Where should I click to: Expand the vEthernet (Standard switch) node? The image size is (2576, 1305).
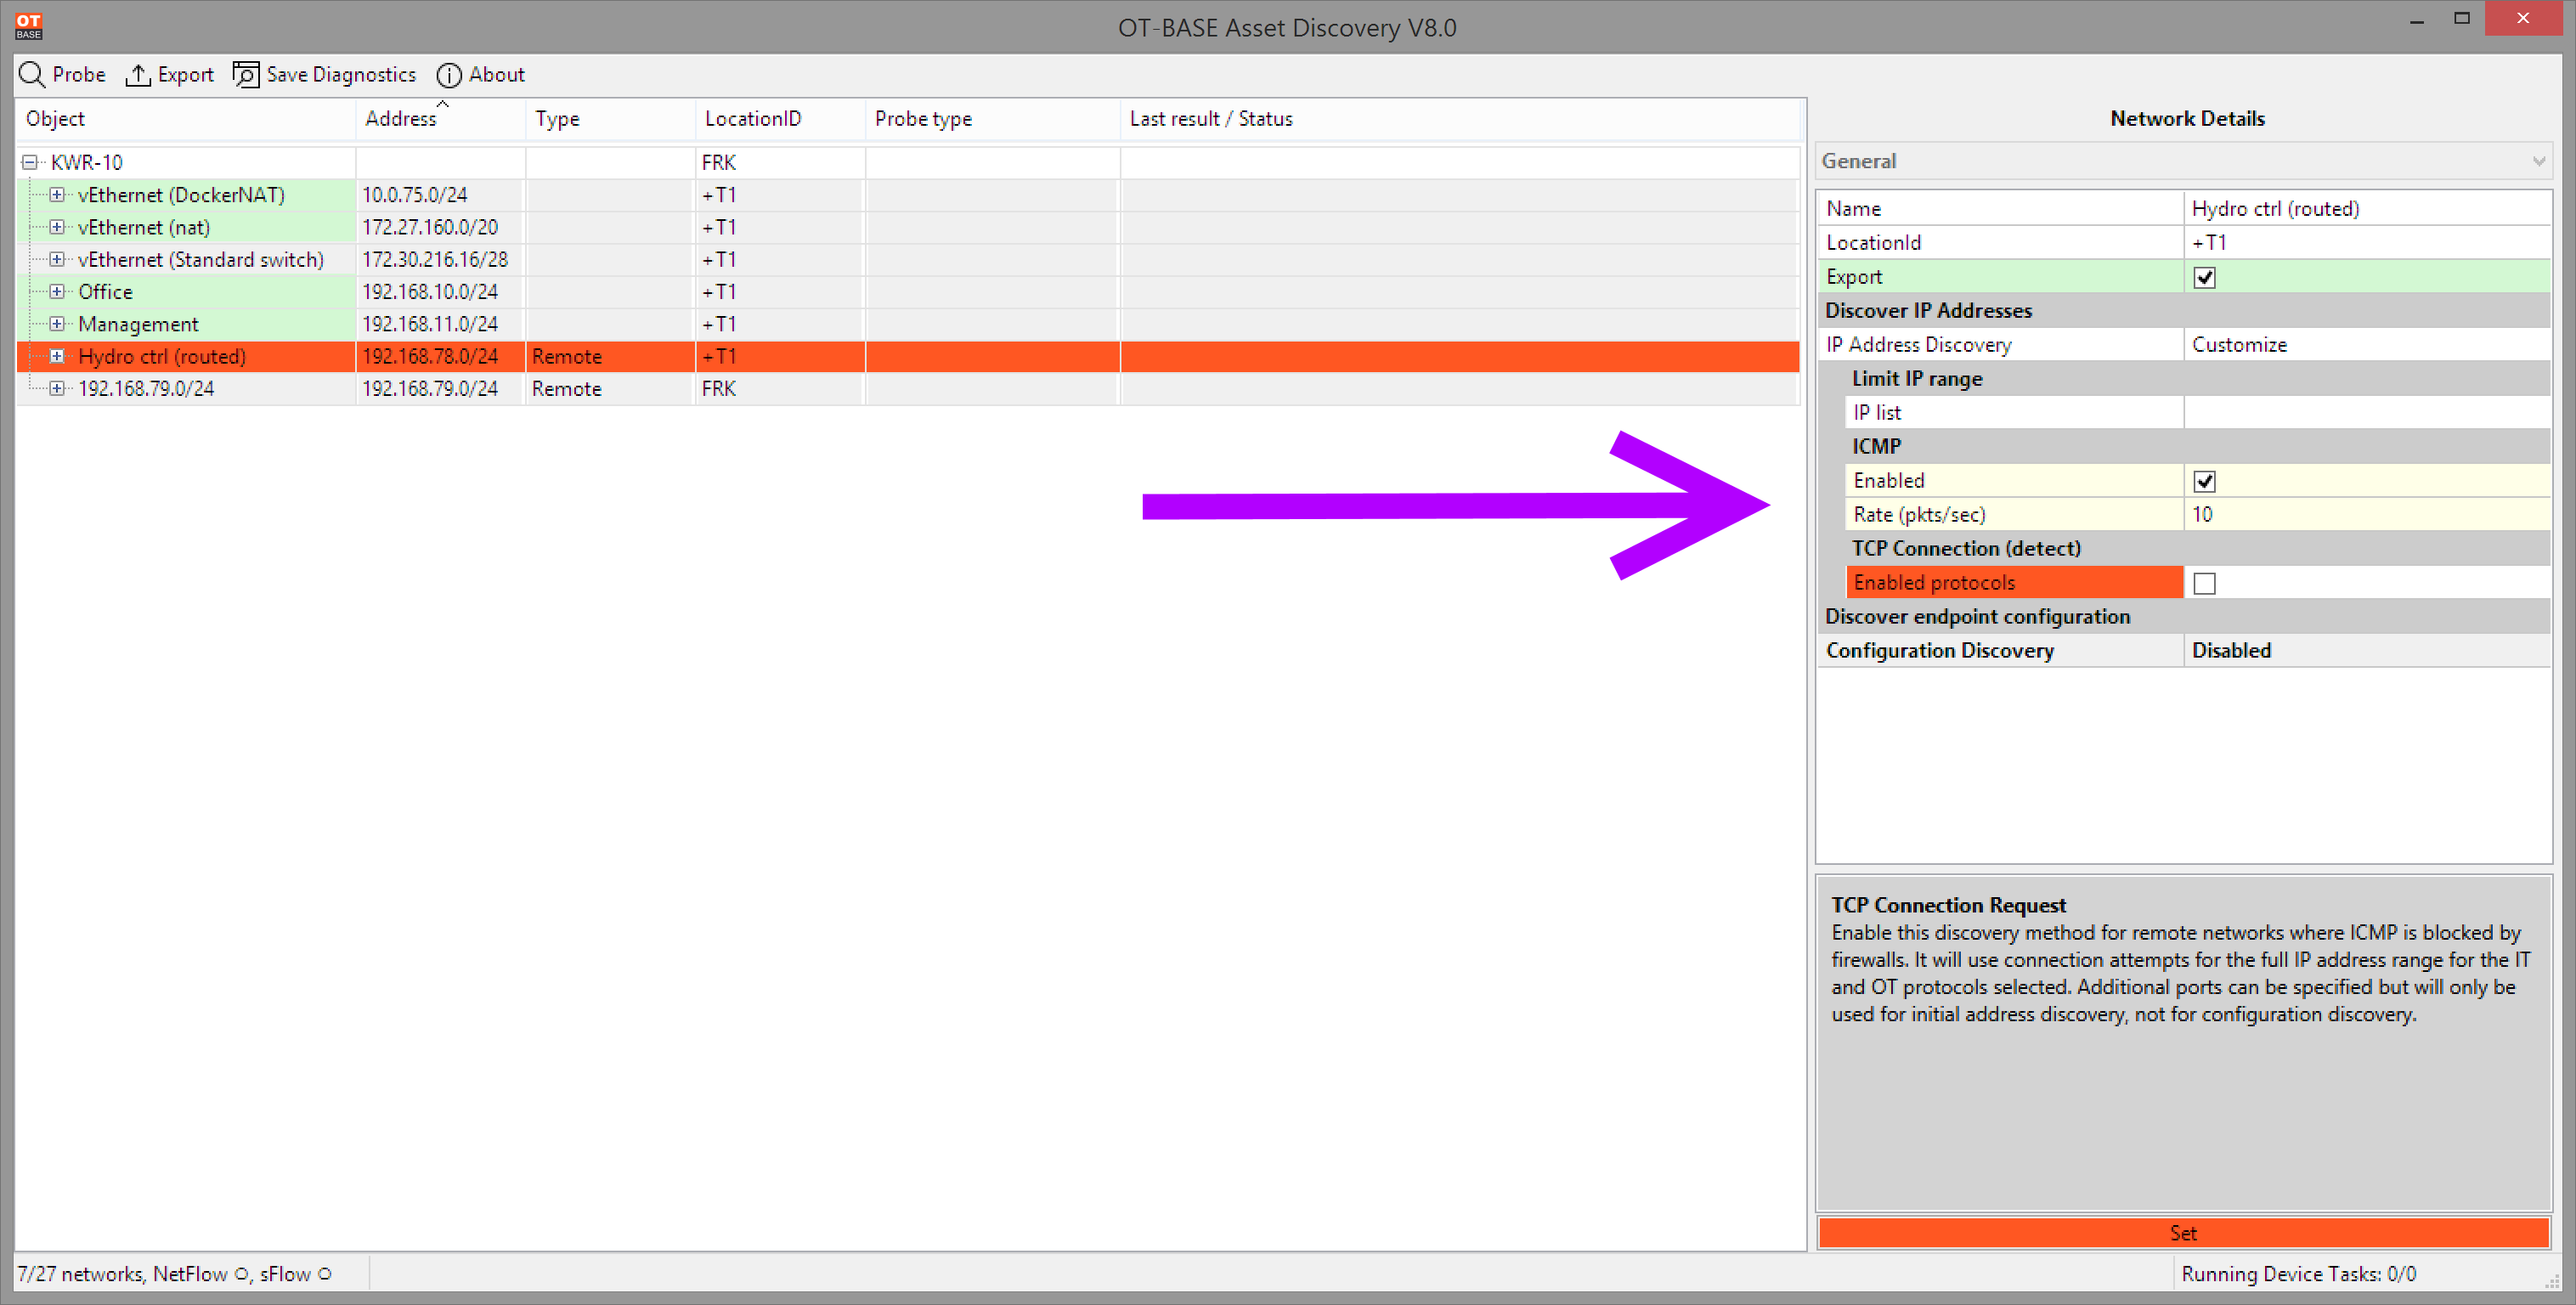tap(57, 259)
